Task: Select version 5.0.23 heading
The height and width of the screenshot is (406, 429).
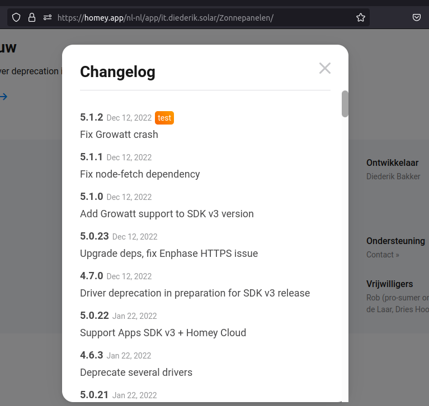Action: (x=95, y=236)
